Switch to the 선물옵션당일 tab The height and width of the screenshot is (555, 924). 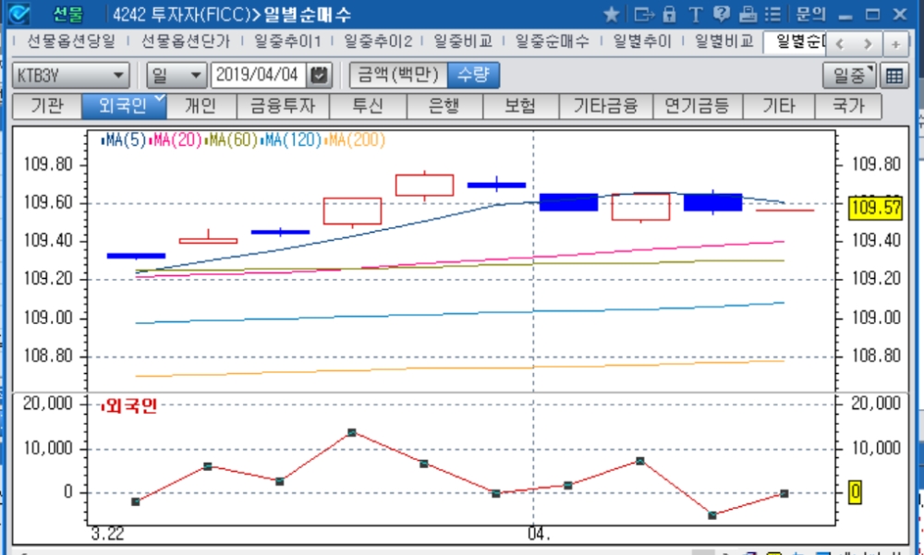coord(72,42)
